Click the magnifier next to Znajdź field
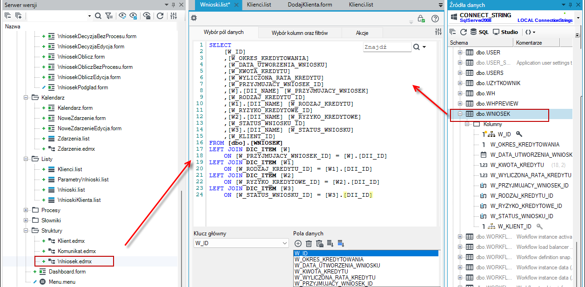 coord(416,47)
